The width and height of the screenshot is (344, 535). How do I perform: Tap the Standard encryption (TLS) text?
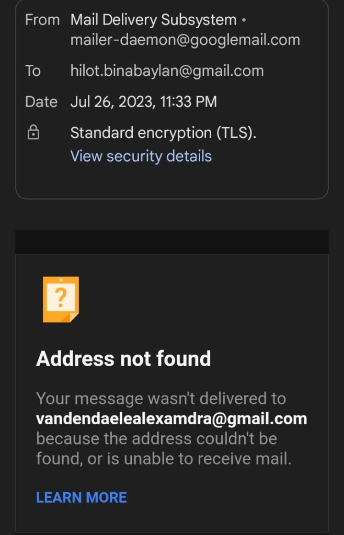(163, 133)
